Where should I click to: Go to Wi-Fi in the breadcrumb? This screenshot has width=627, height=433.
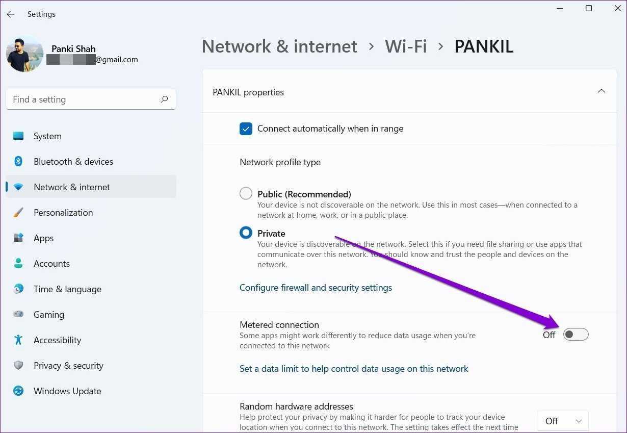406,46
